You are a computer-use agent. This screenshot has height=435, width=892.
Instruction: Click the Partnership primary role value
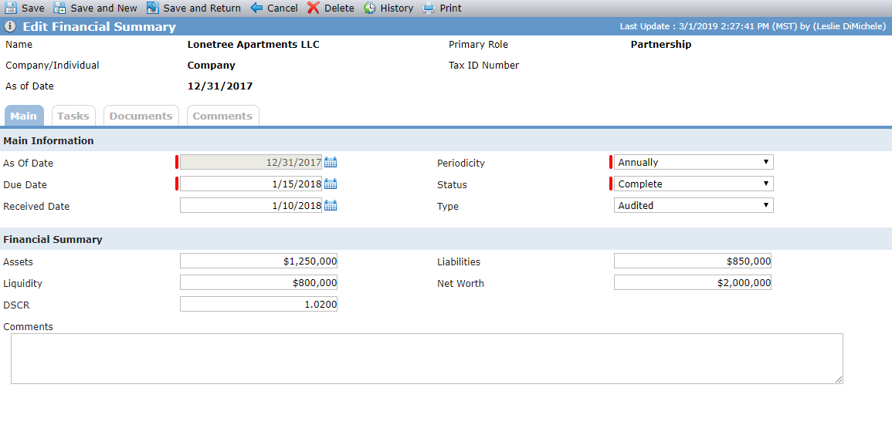tap(661, 44)
